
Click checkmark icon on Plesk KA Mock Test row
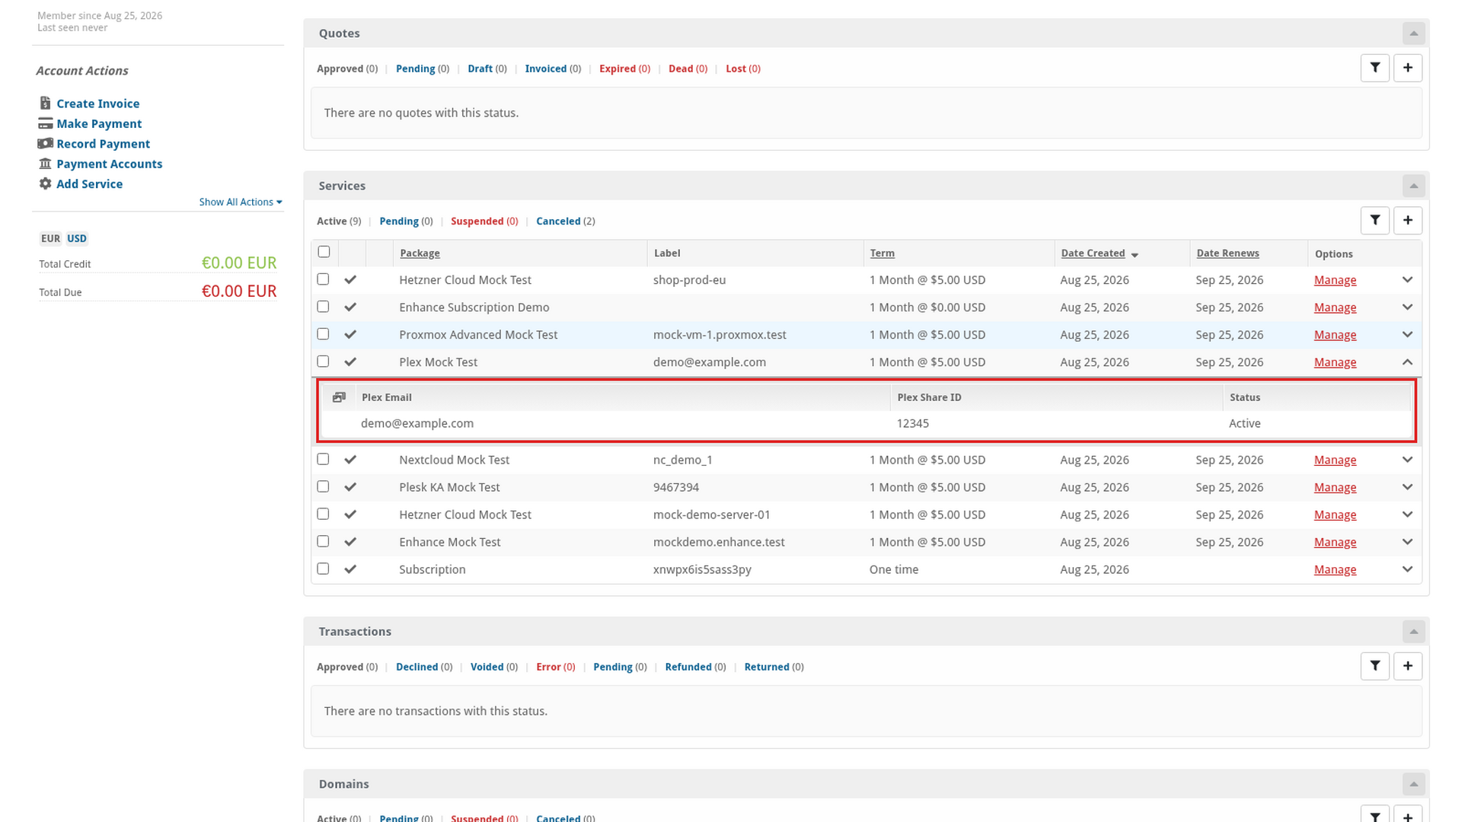tap(350, 487)
